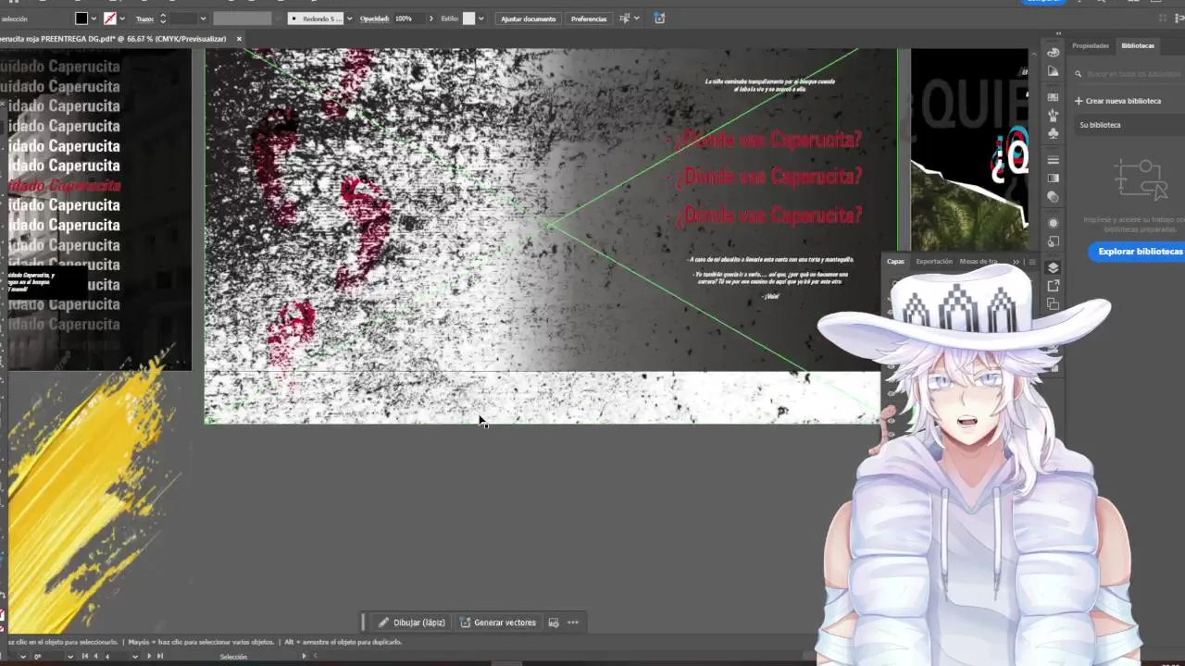
Task: Close the PREENTREGA DG.pdf document tab
Action: (239, 39)
